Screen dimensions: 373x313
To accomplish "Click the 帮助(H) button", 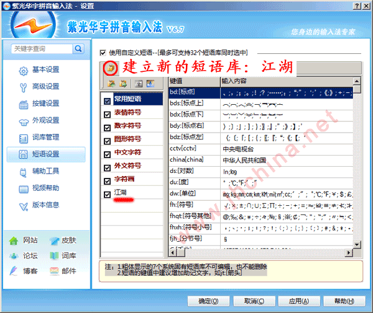I will (344, 301).
